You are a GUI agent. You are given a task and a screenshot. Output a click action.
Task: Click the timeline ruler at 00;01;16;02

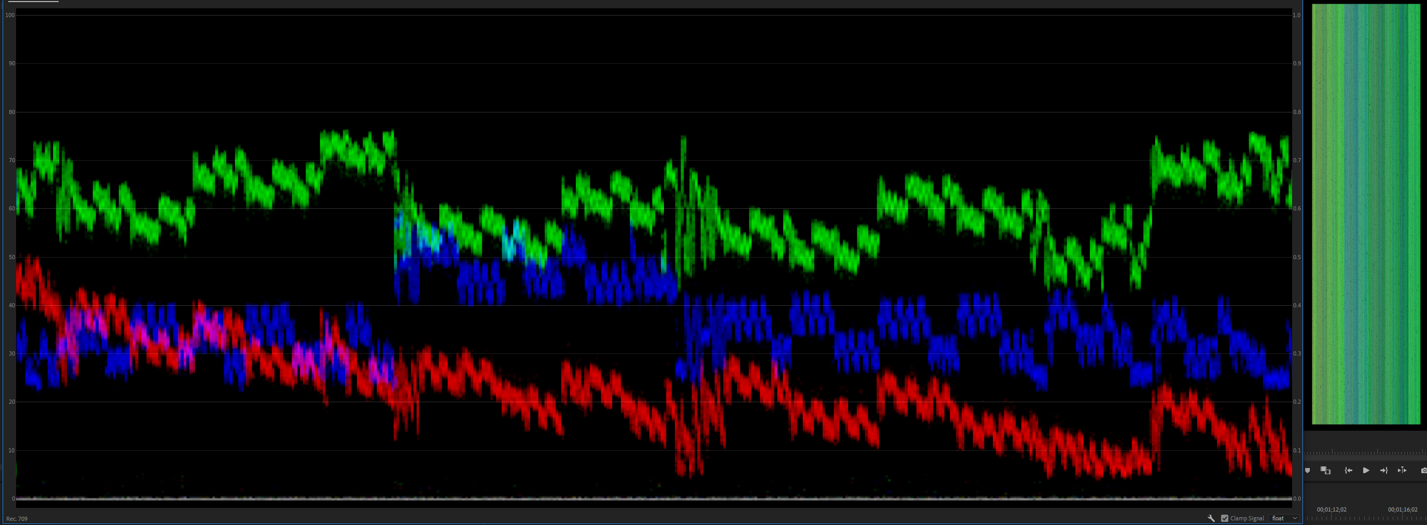pyautogui.click(x=1403, y=509)
